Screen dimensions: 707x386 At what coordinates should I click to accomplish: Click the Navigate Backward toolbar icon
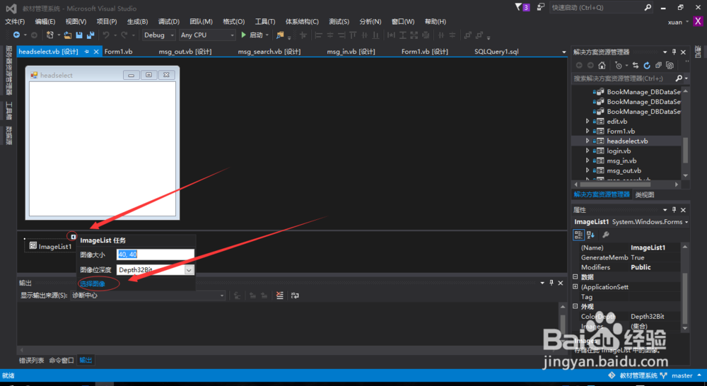(x=16, y=35)
